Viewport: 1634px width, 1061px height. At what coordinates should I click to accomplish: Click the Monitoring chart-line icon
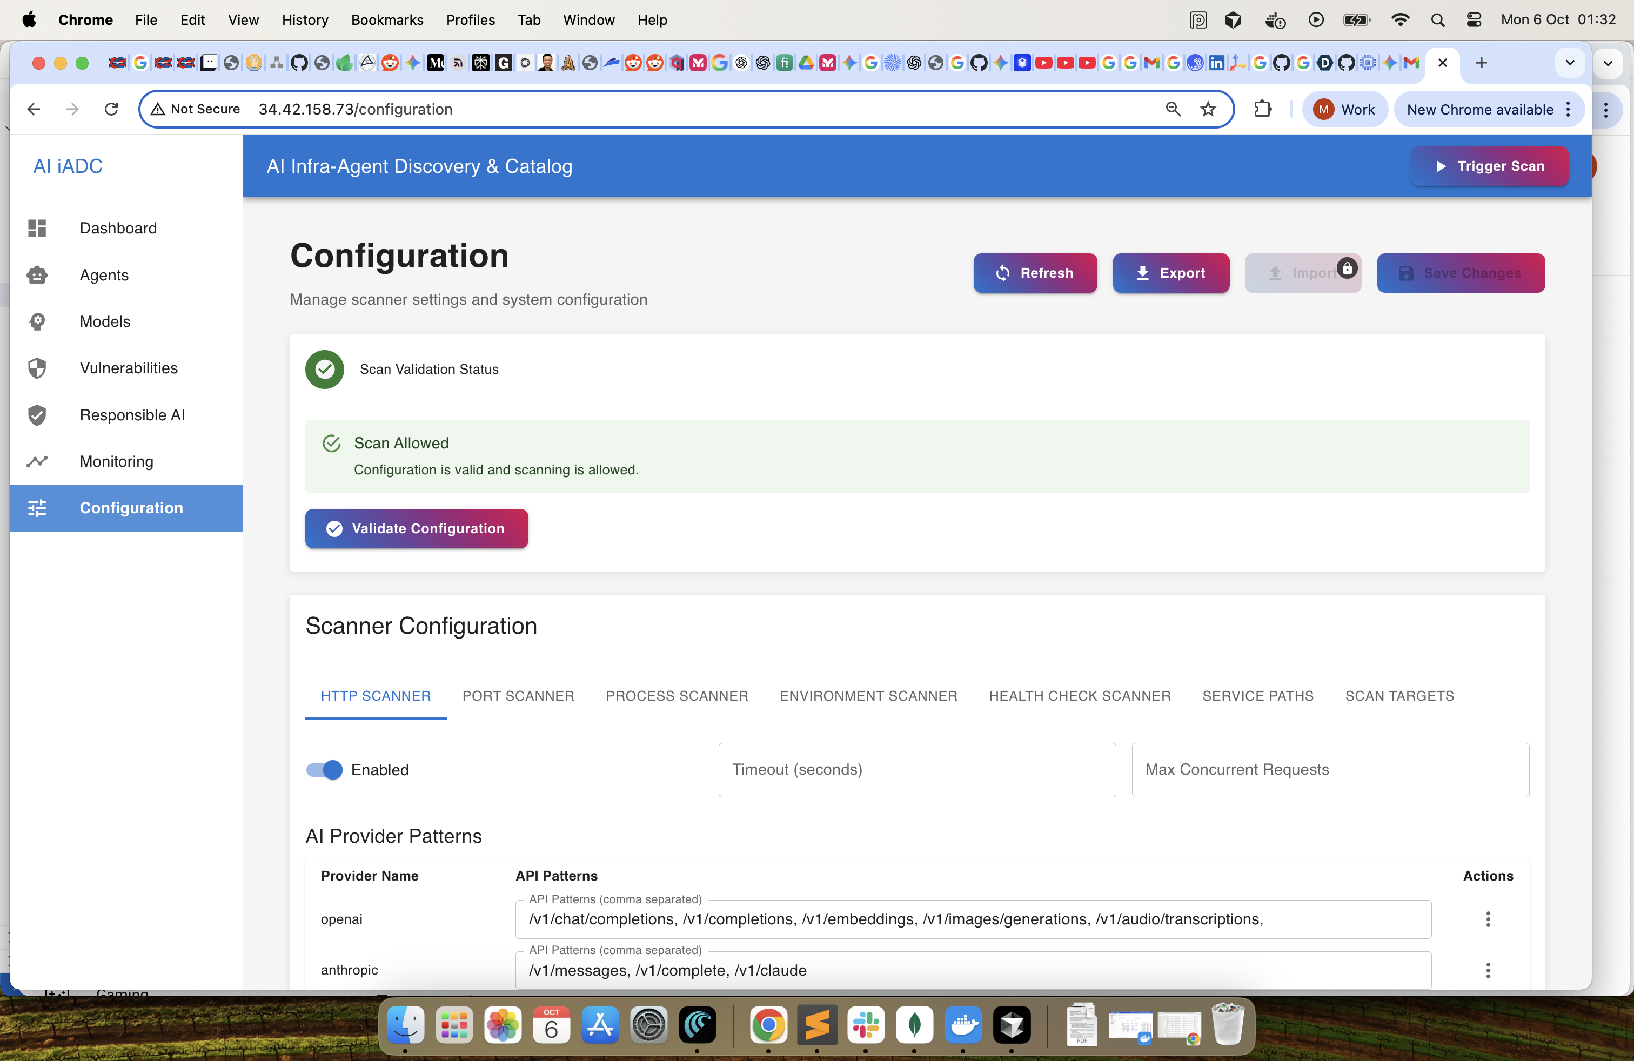pos(37,461)
